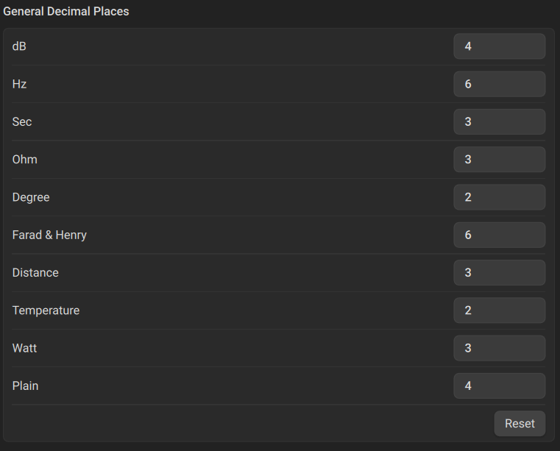Select the Temperature decimal places field
This screenshot has width=560, height=451.
coord(499,310)
